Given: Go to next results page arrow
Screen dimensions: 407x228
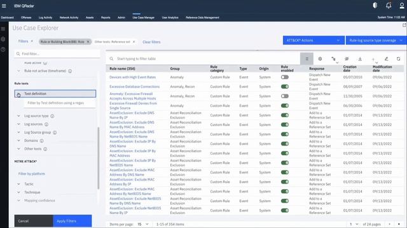Looking at the screenshot, I should point(399,224).
